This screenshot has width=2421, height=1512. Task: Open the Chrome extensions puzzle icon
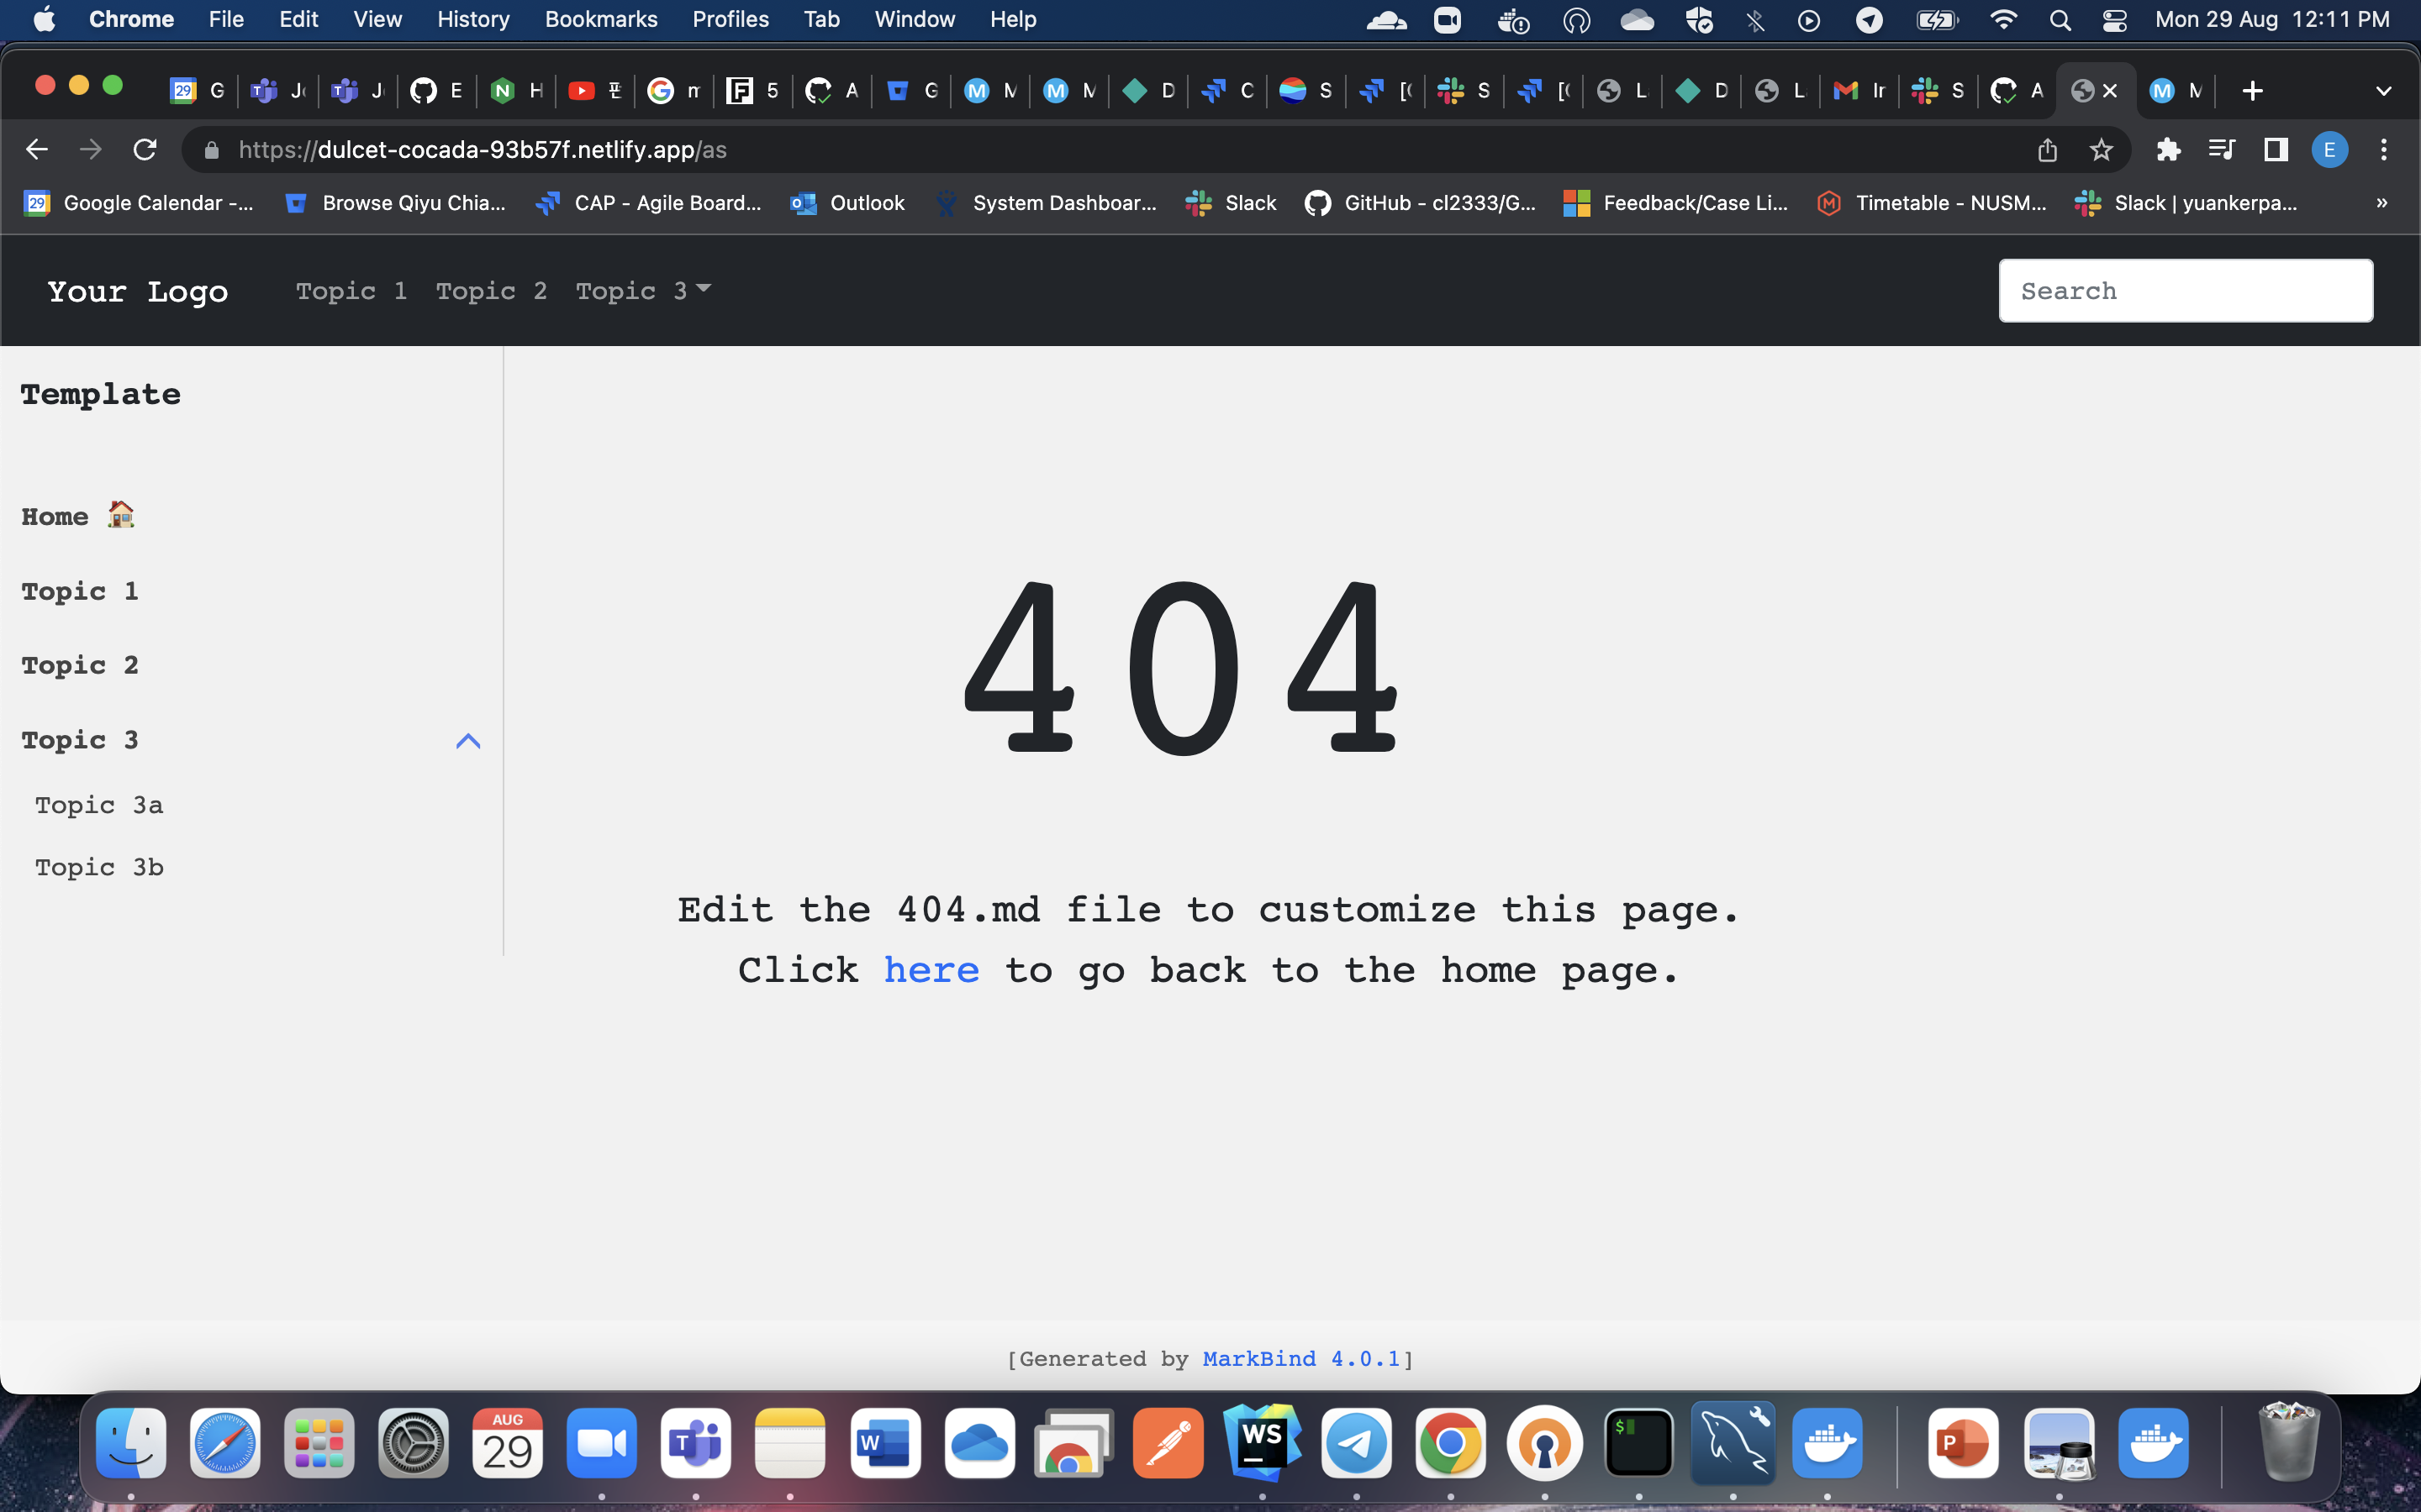[2168, 150]
